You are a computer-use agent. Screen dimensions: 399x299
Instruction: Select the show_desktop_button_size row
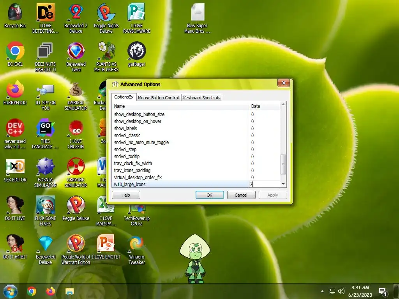[196, 114]
